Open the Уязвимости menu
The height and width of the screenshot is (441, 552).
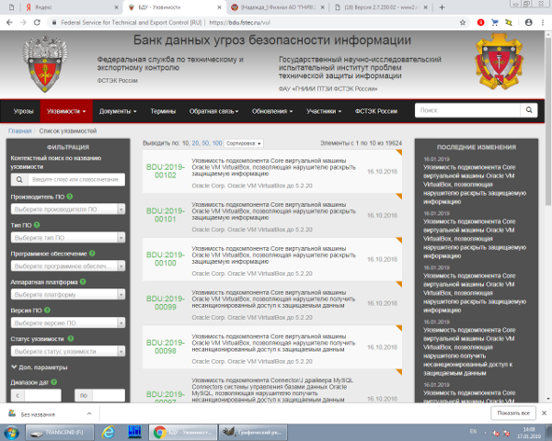[x=66, y=111]
